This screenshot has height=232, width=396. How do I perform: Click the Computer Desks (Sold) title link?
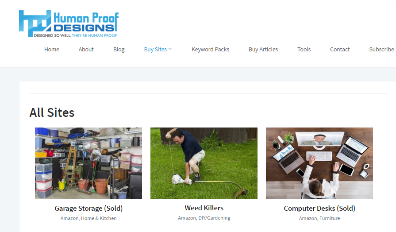click(x=319, y=209)
